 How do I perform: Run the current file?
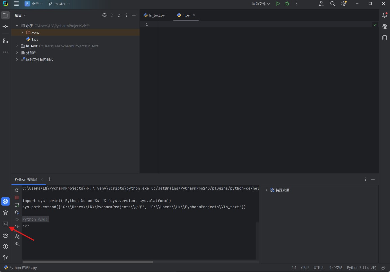278,4
